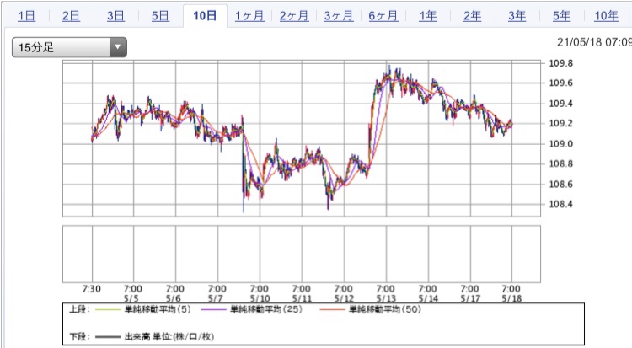This screenshot has width=632, height=348.
Task: Click the 単純移動平均(5) legend entry
Action: point(158,310)
